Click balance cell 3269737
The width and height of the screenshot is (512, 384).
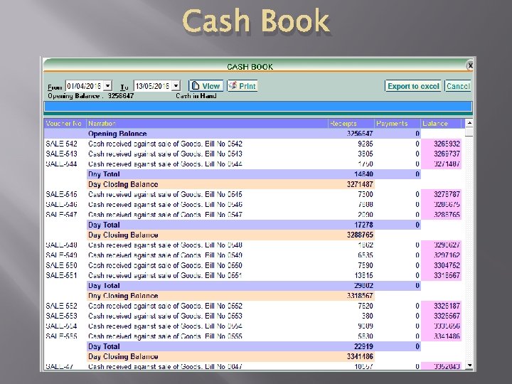point(441,154)
